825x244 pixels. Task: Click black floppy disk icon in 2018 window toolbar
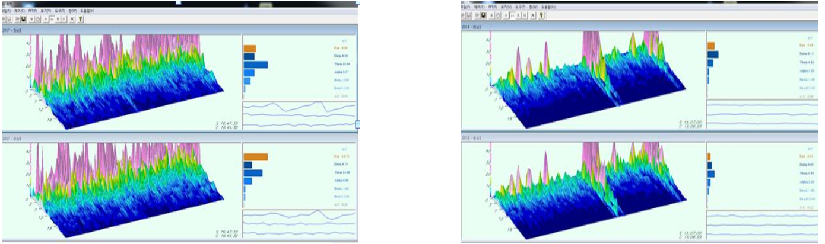pyautogui.click(x=483, y=15)
